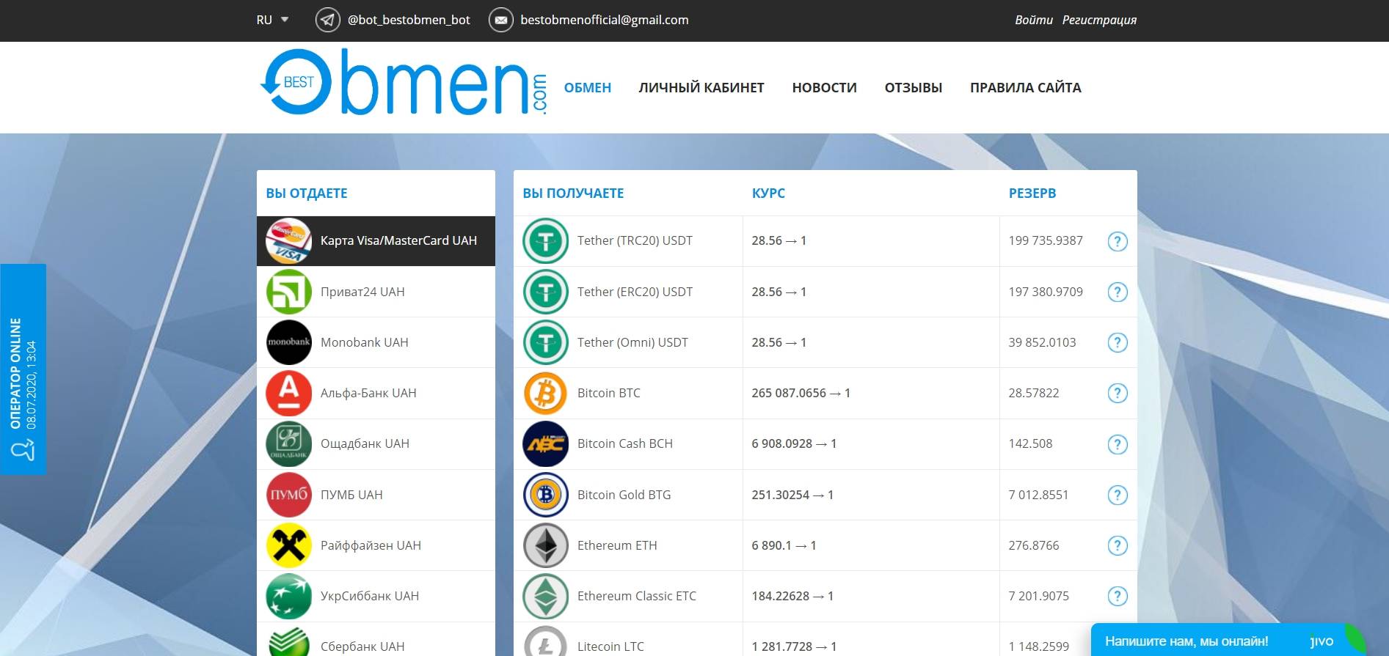Select the Приват24 UAH green icon

[x=288, y=292]
